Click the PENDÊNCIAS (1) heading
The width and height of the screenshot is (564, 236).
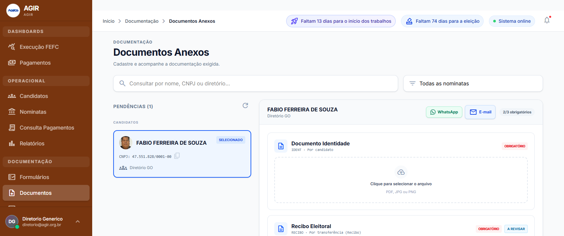point(133,106)
